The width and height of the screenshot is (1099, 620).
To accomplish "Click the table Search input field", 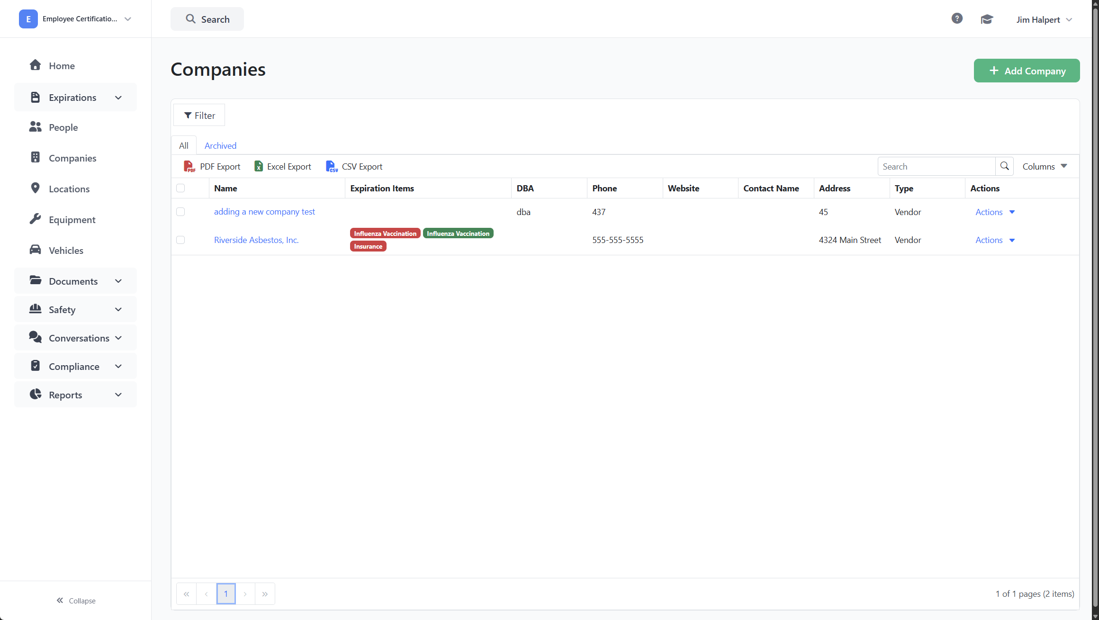I will tap(936, 166).
